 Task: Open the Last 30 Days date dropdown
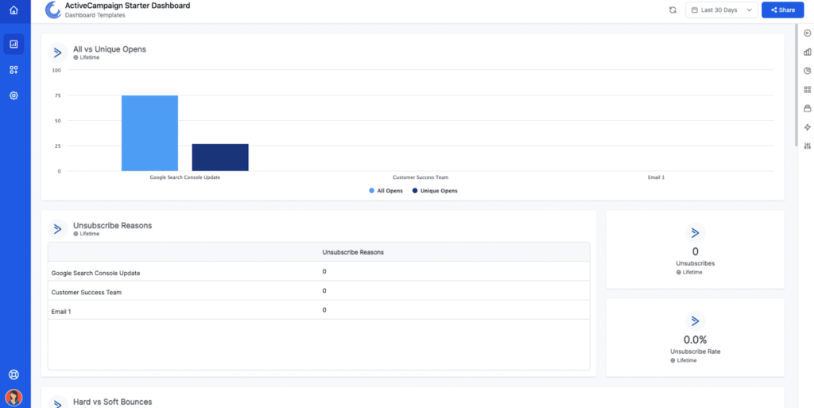click(x=720, y=10)
